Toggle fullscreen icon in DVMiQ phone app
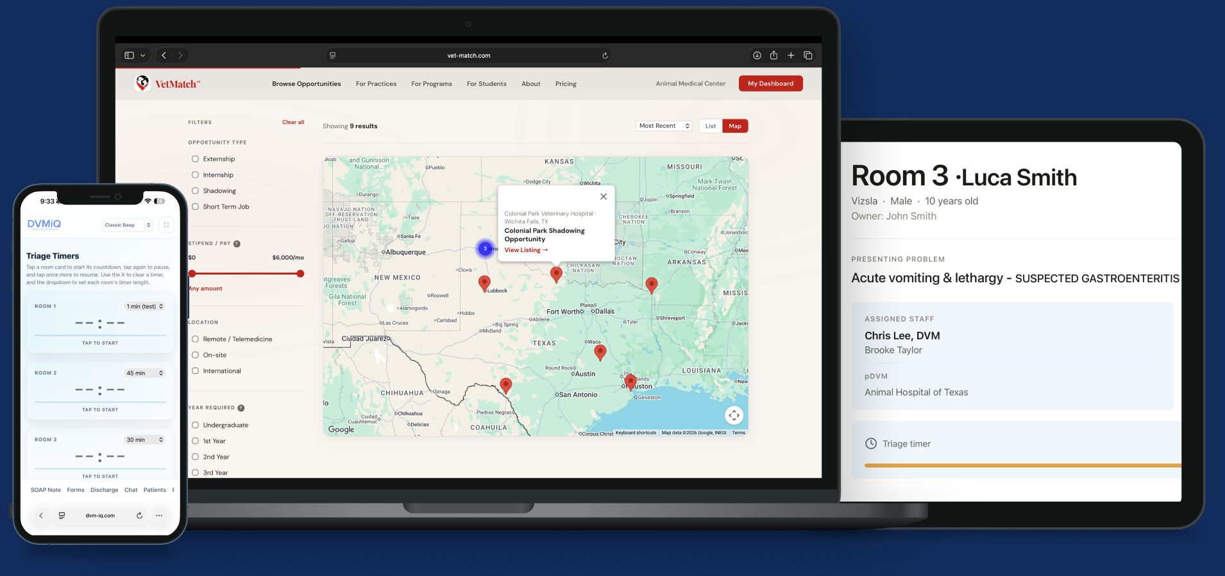The height and width of the screenshot is (576, 1225). (x=166, y=225)
